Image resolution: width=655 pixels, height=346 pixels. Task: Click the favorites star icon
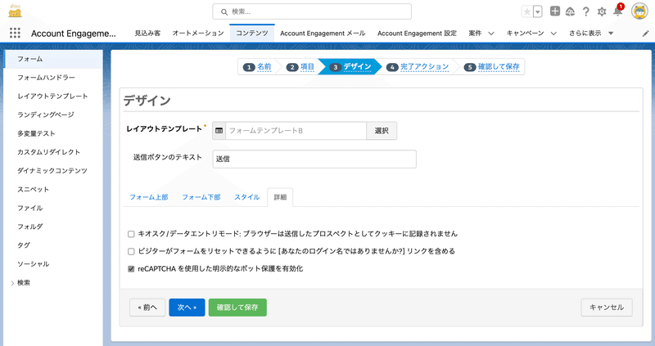527,11
